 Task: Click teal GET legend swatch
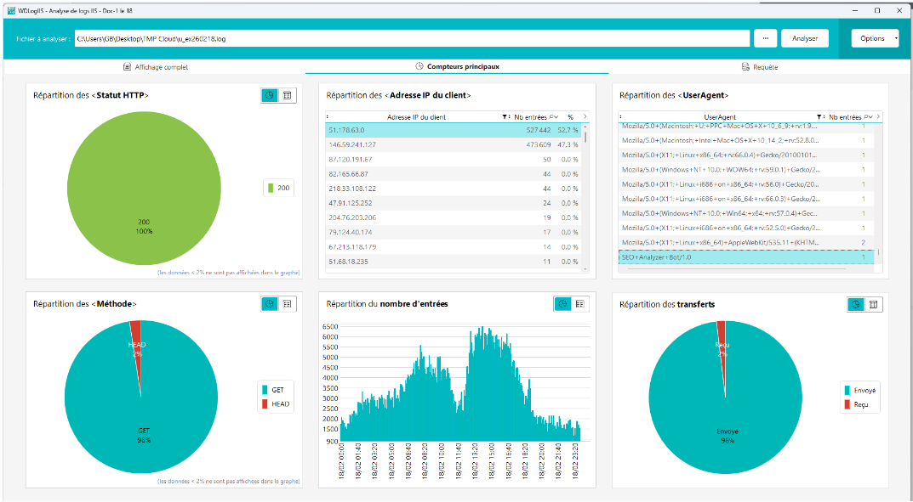265,390
